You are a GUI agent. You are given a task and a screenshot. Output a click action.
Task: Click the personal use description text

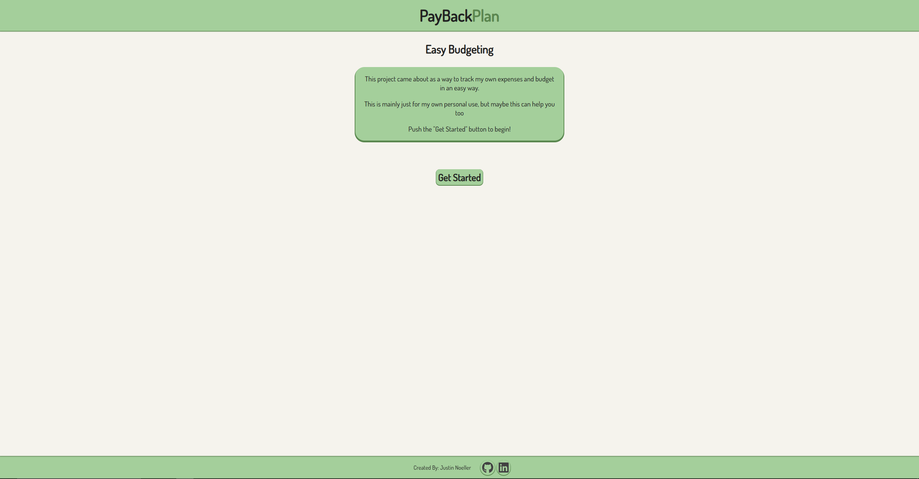click(x=459, y=108)
